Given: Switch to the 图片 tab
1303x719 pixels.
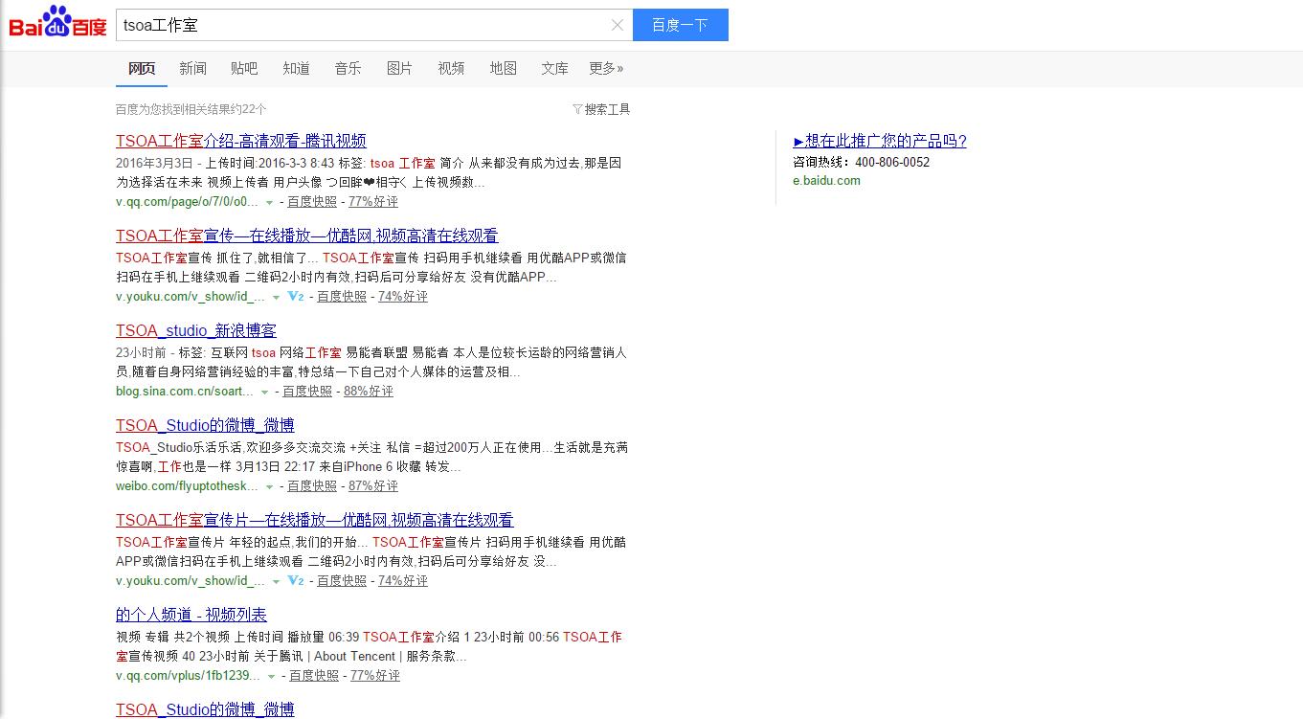Looking at the screenshot, I should tap(399, 68).
